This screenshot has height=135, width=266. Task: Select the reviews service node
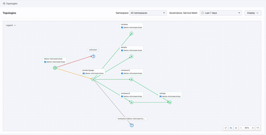tap(131, 34)
